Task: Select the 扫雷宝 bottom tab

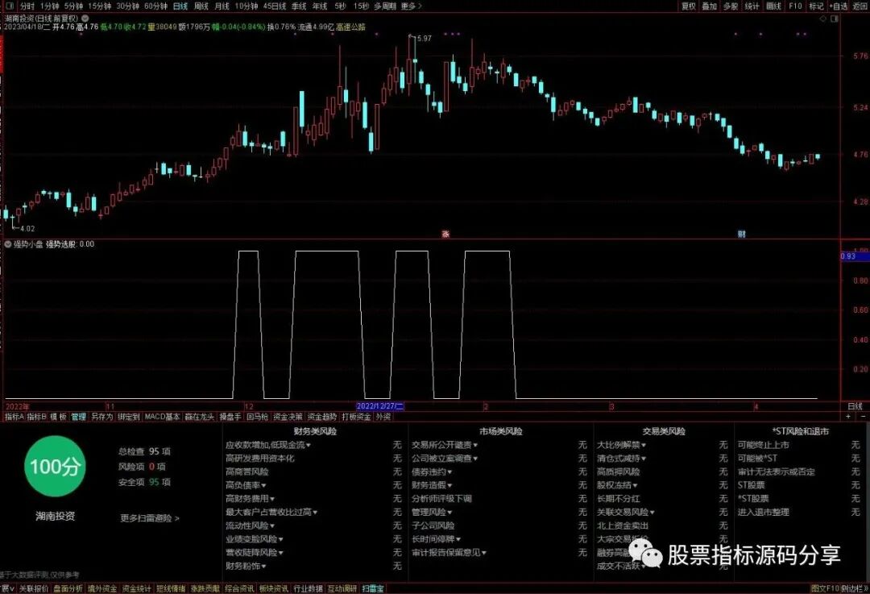Action: (x=373, y=588)
